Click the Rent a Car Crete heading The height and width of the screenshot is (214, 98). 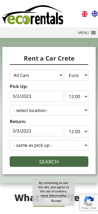49,59
